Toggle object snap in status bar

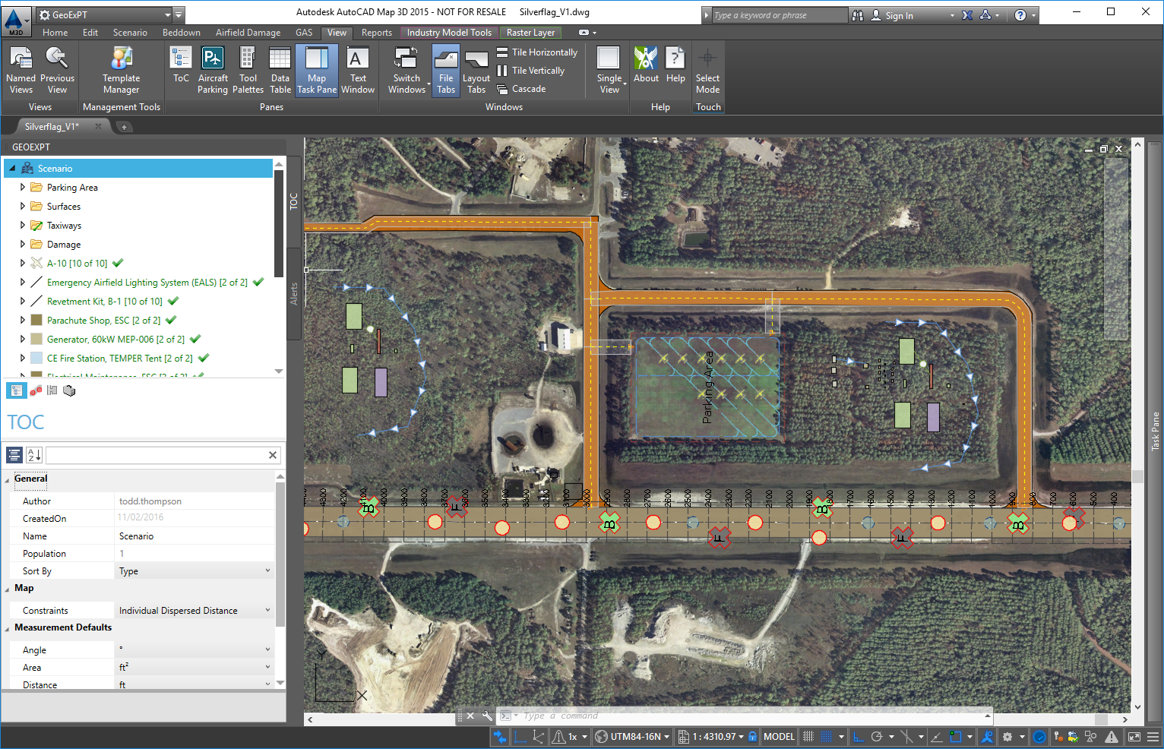[x=956, y=737]
